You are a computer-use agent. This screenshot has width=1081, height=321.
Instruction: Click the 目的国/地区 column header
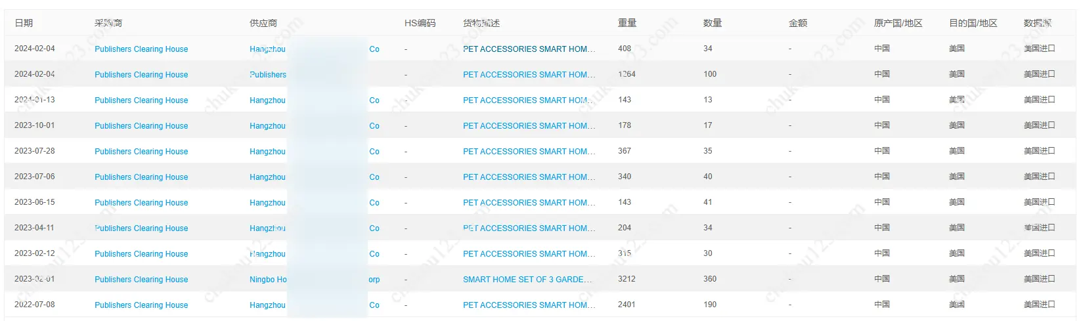click(973, 23)
